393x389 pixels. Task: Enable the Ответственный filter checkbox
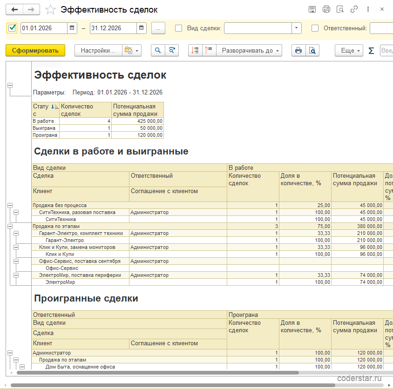[x=315, y=28]
